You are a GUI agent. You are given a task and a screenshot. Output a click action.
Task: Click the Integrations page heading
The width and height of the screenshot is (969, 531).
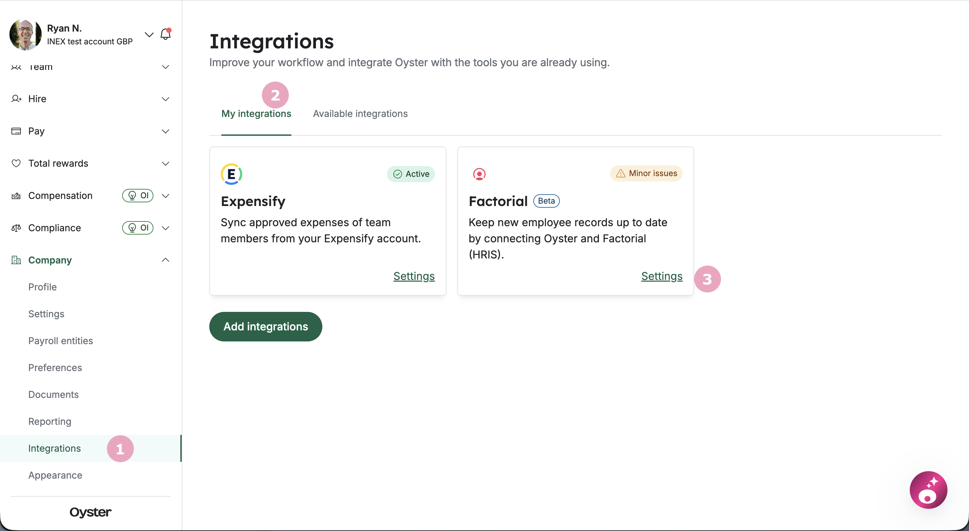coord(272,41)
